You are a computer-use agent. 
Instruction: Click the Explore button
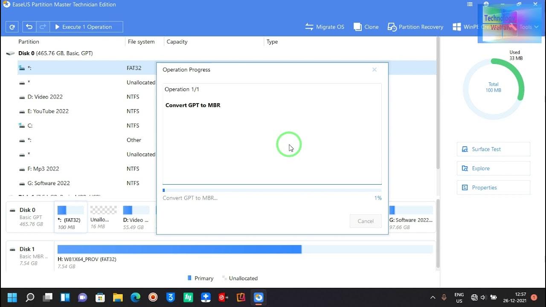pyautogui.click(x=494, y=168)
